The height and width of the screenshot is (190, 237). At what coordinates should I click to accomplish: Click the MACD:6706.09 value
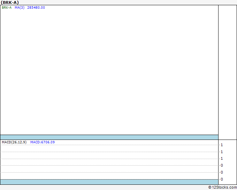pyautogui.click(x=43, y=142)
